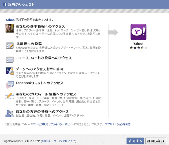Click the description under 掲示板への投稿 heading
169x145 pixels.
(58, 49)
